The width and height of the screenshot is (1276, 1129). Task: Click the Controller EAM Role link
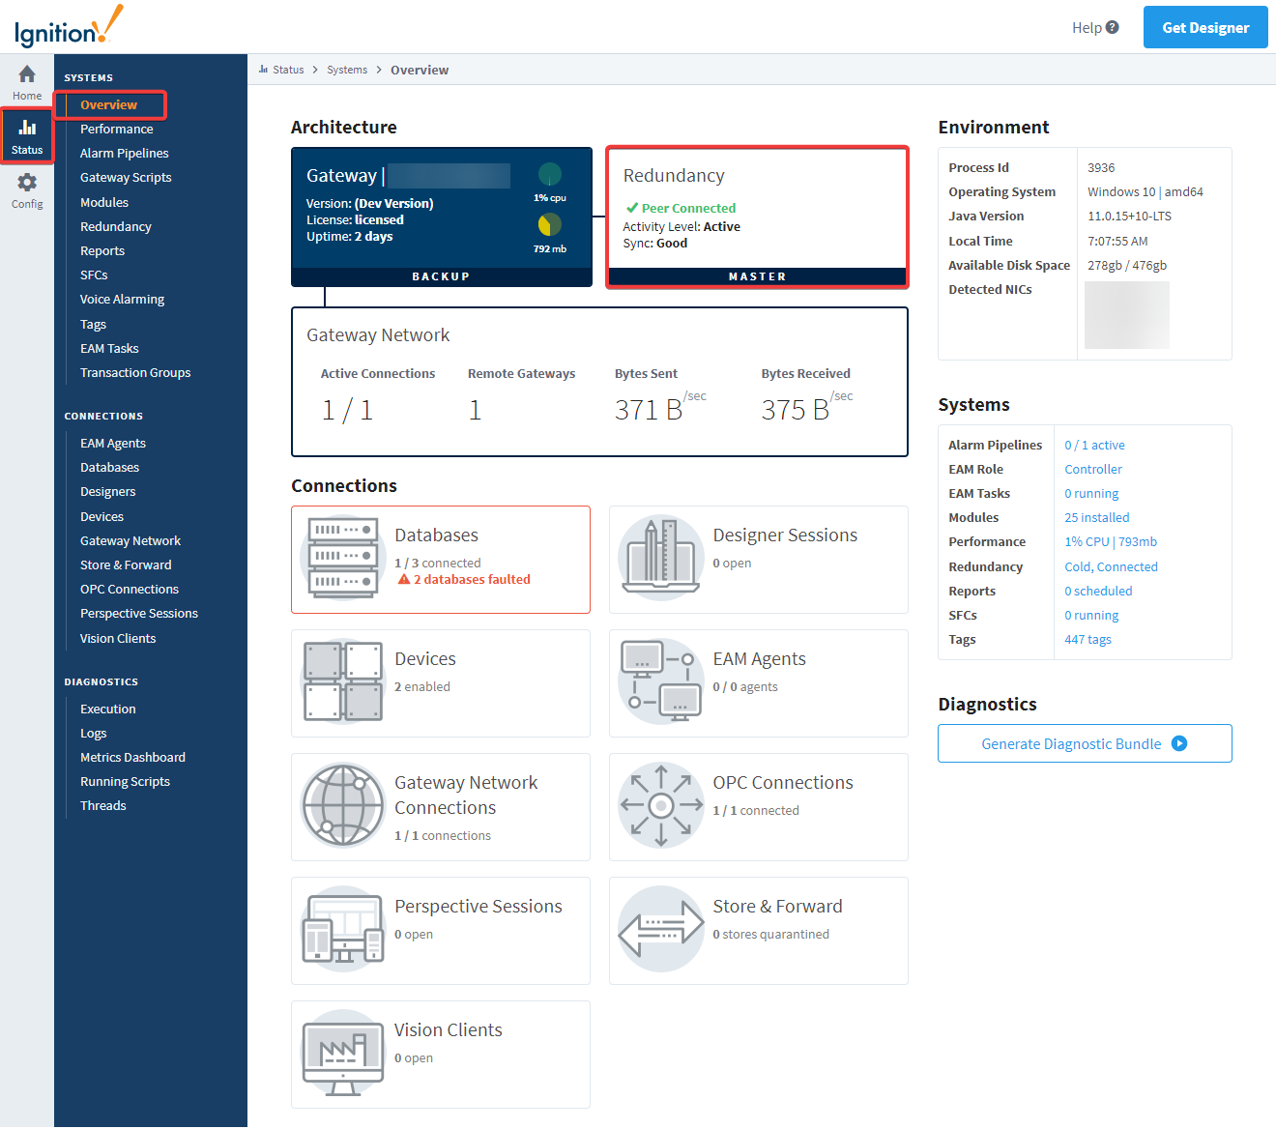(x=1093, y=469)
